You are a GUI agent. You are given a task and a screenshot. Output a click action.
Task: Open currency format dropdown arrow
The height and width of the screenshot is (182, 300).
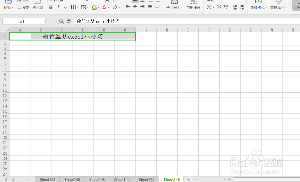(x=213, y=8)
